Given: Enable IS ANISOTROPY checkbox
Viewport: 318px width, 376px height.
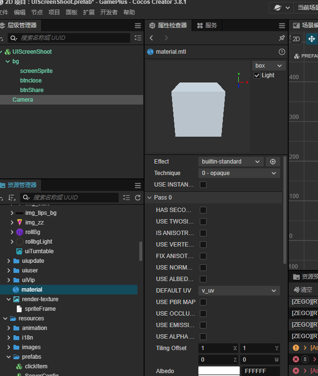Looking at the screenshot, I should pos(203,233).
